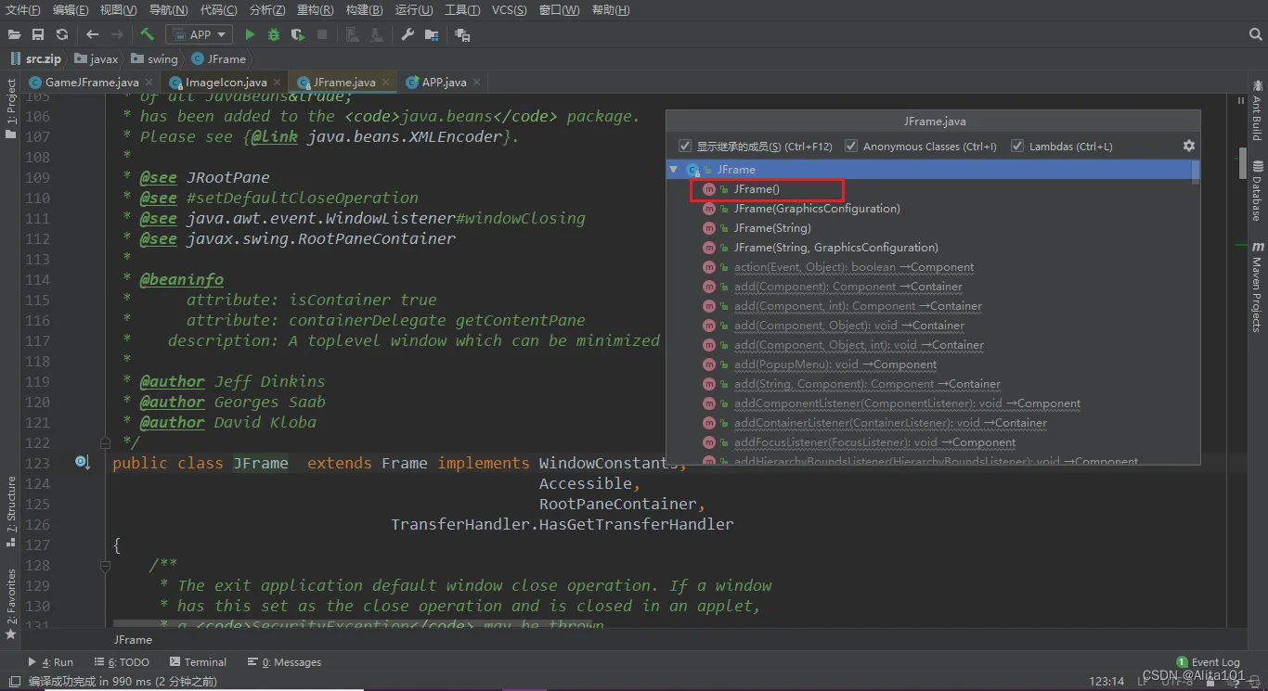This screenshot has height=691, width=1268.
Task: Collapse the JFrame node in structure popup
Action: pyautogui.click(x=674, y=170)
